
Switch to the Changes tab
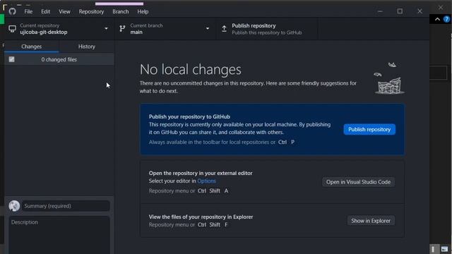(31, 47)
